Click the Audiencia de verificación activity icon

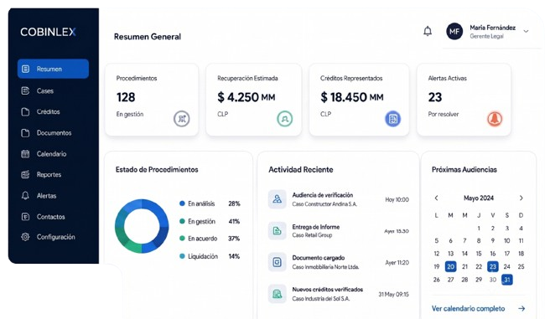coord(278,199)
